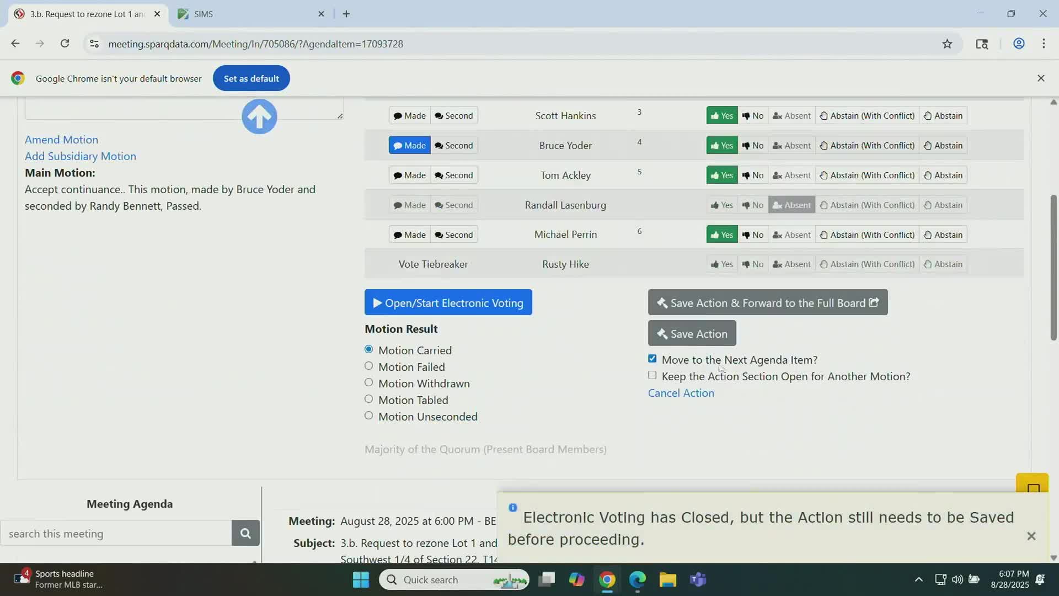Open the Chrome three-dot menu
The width and height of the screenshot is (1059, 596).
click(1044, 44)
